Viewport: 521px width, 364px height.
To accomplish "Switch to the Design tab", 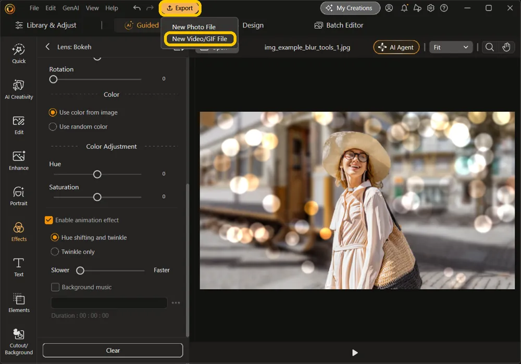I will [253, 25].
